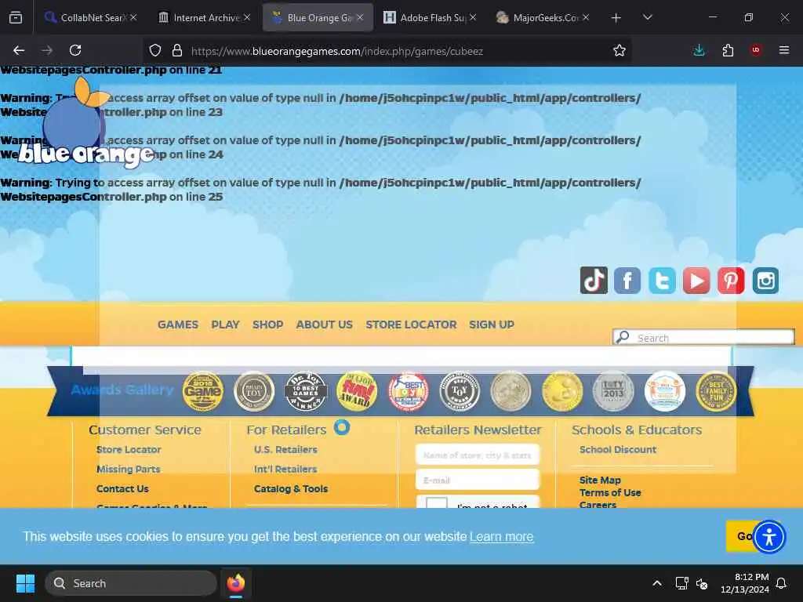
Task: Open the taskbar clock and date
Action: (x=745, y=583)
